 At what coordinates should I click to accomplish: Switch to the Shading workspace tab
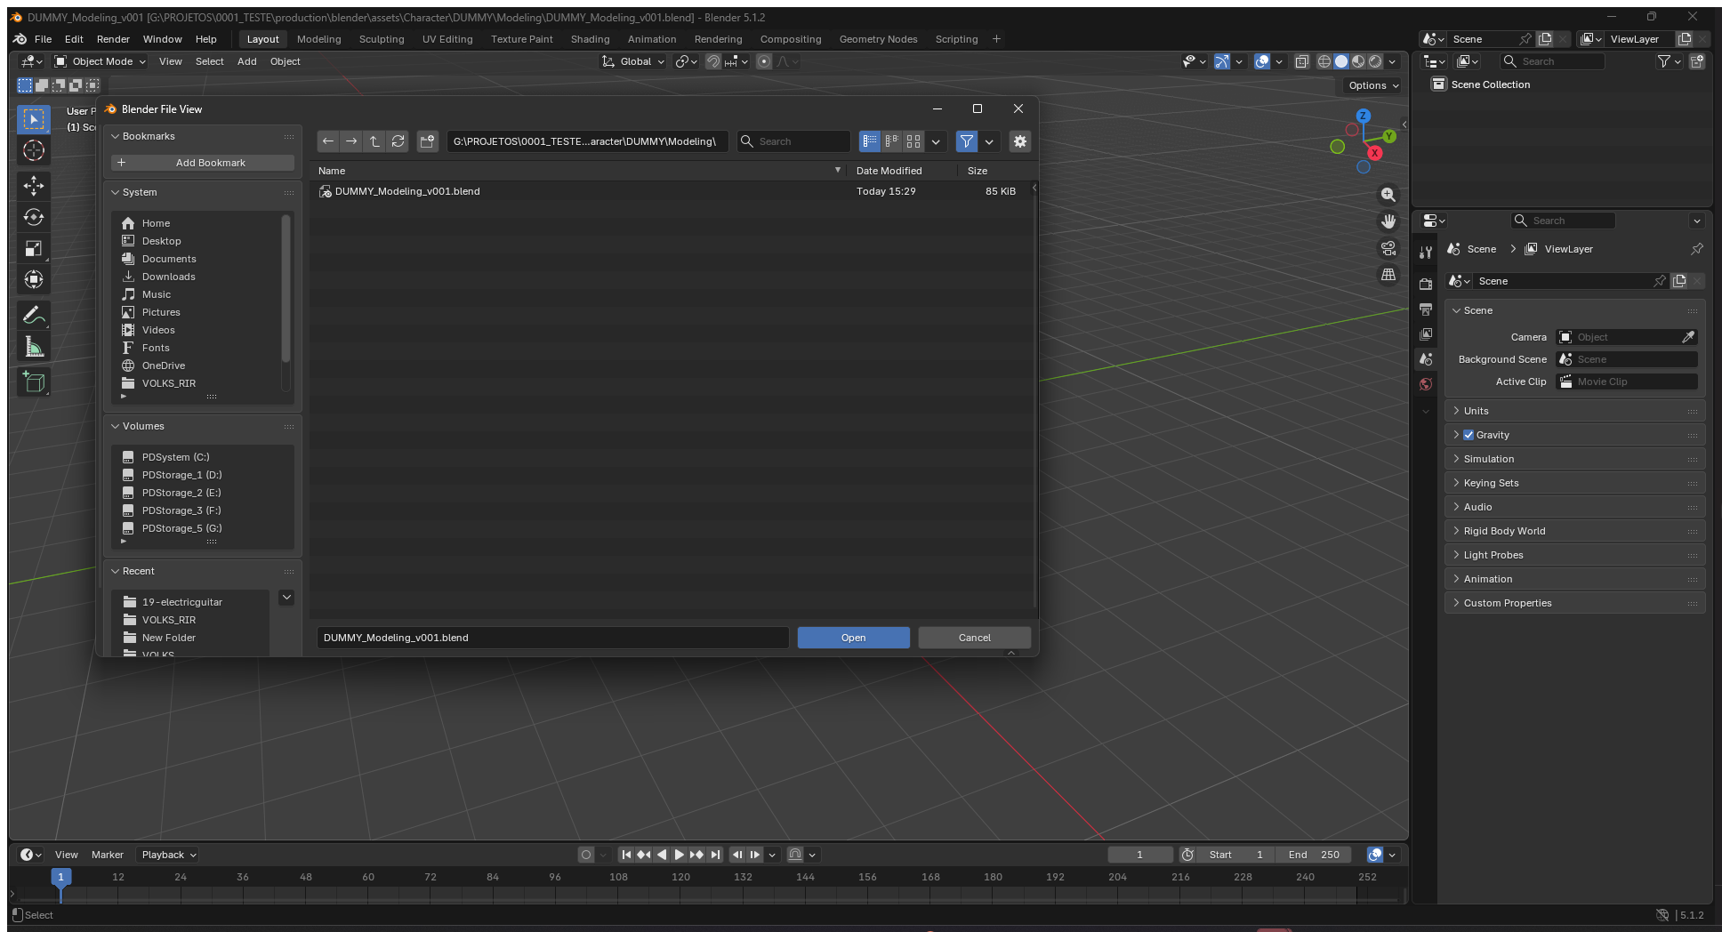click(x=591, y=39)
